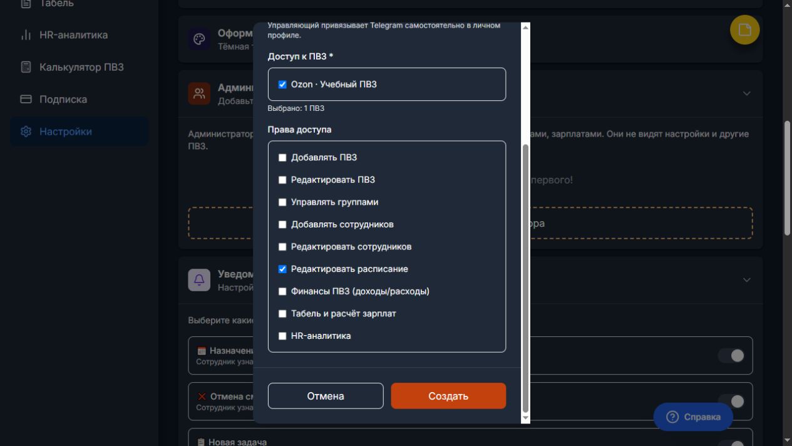Click the dialog's vertical scrollbar thumb
Screen dimensions: 792x446
coord(525,278)
